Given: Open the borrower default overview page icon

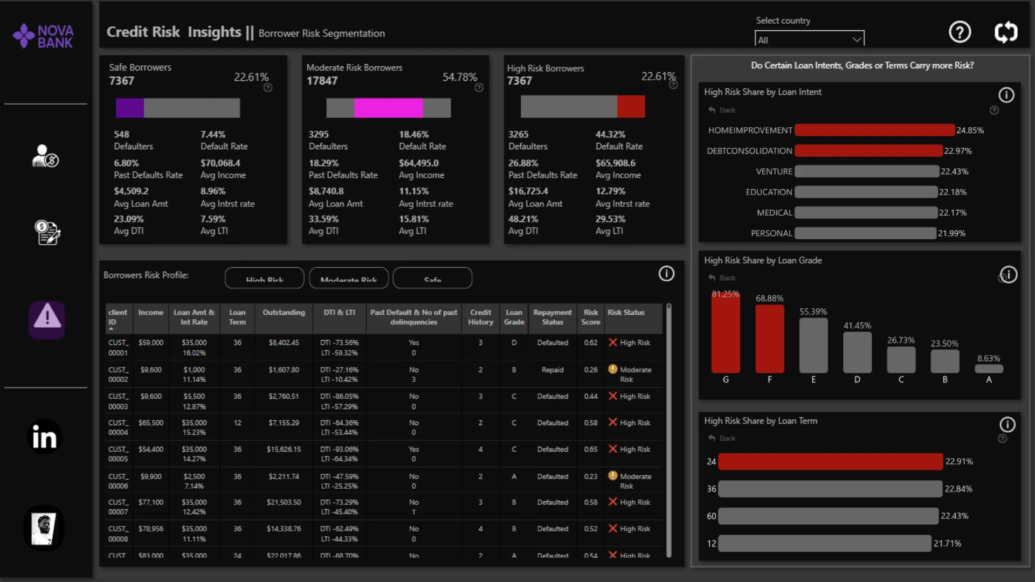Looking at the screenshot, I should pyautogui.click(x=45, y=156).
